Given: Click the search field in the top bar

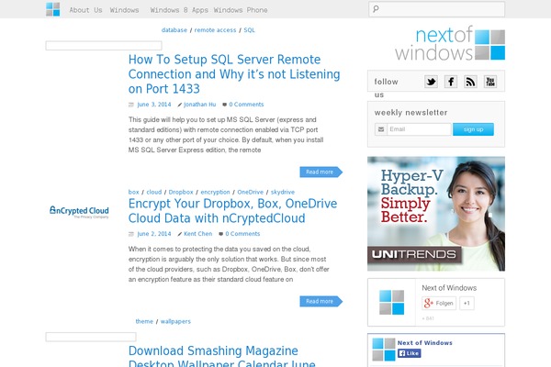Looking at the screenshot, I should [436, 9].
